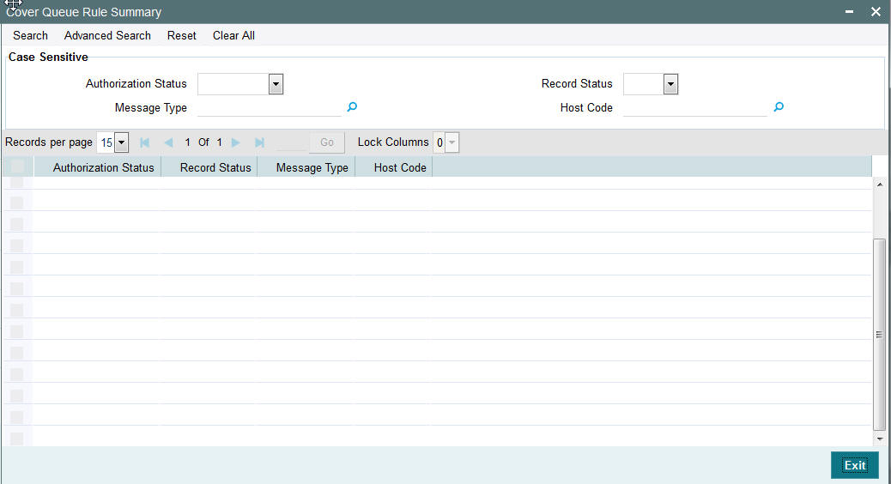Check the last row's checkbox
891x484 pixels.
pyautogui.click(x=17, y=439)
